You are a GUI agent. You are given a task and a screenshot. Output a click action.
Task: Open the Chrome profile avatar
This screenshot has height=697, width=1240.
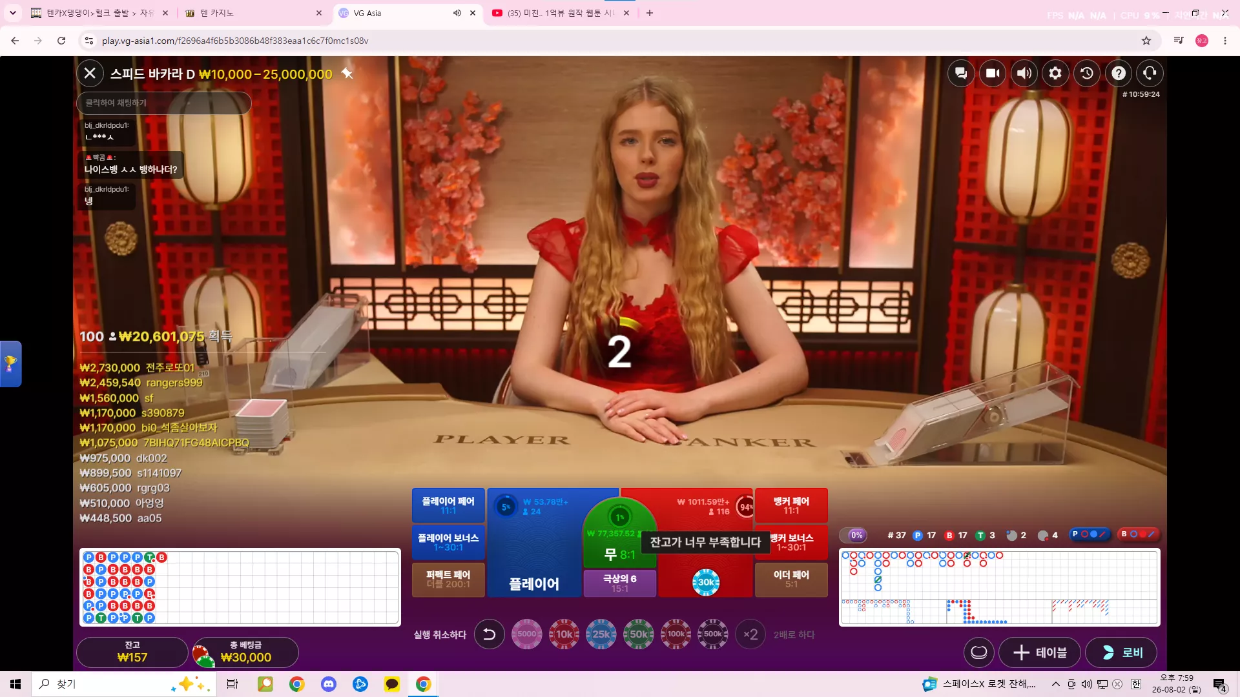click(1202, 41)
